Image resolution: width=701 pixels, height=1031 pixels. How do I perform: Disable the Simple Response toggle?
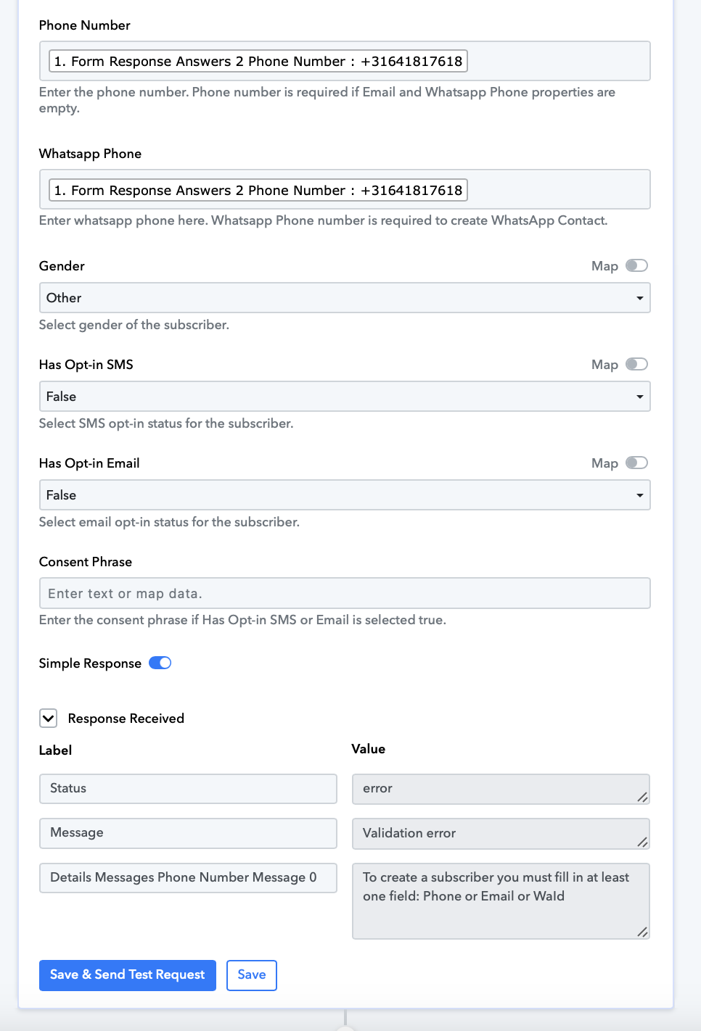pos(160,663)
